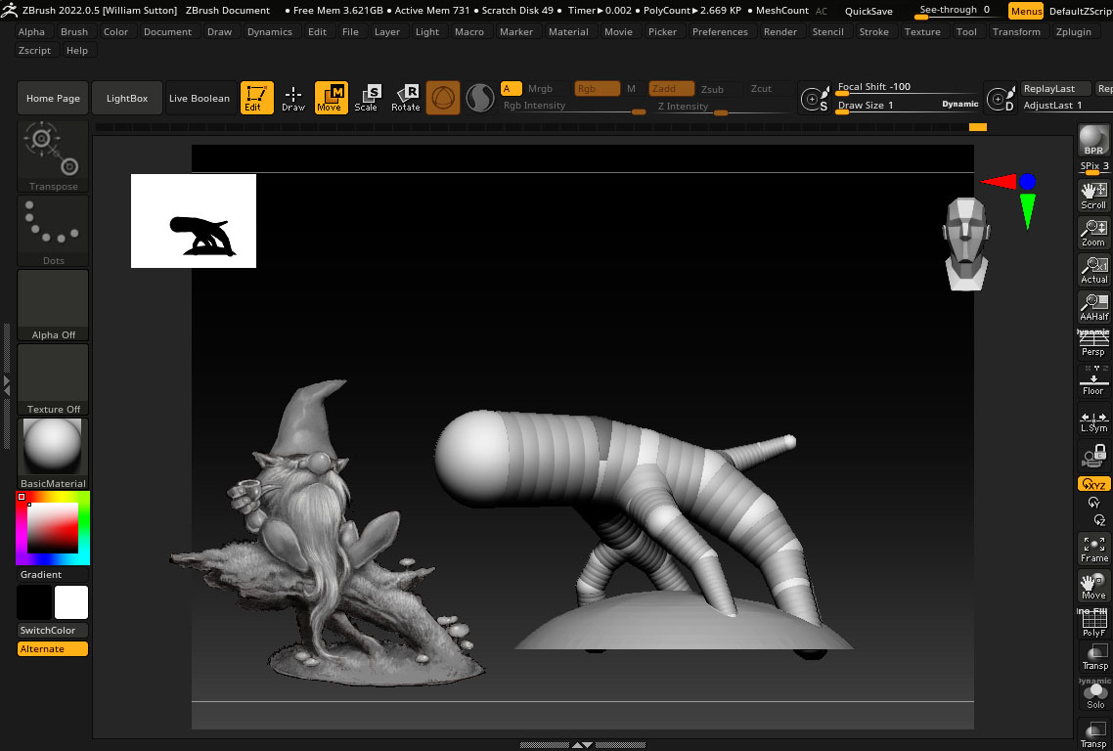Viewport: 1113px width, 751px height.
Task: Open the Render menu
Action: (x=780, y=31)
